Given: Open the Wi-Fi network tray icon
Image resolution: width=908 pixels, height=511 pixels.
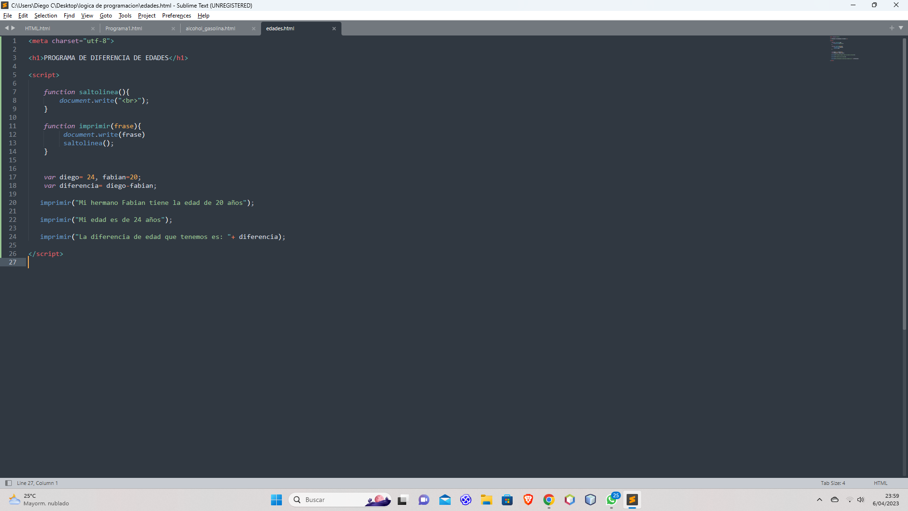Looking at the screenshot, I should pyautogui.click(x=849, y=500).
